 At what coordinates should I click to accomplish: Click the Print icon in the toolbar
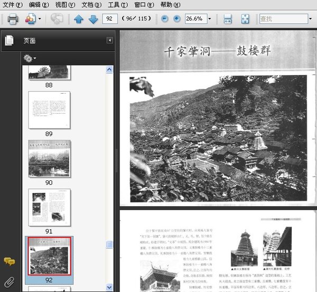tap(13, 19)
